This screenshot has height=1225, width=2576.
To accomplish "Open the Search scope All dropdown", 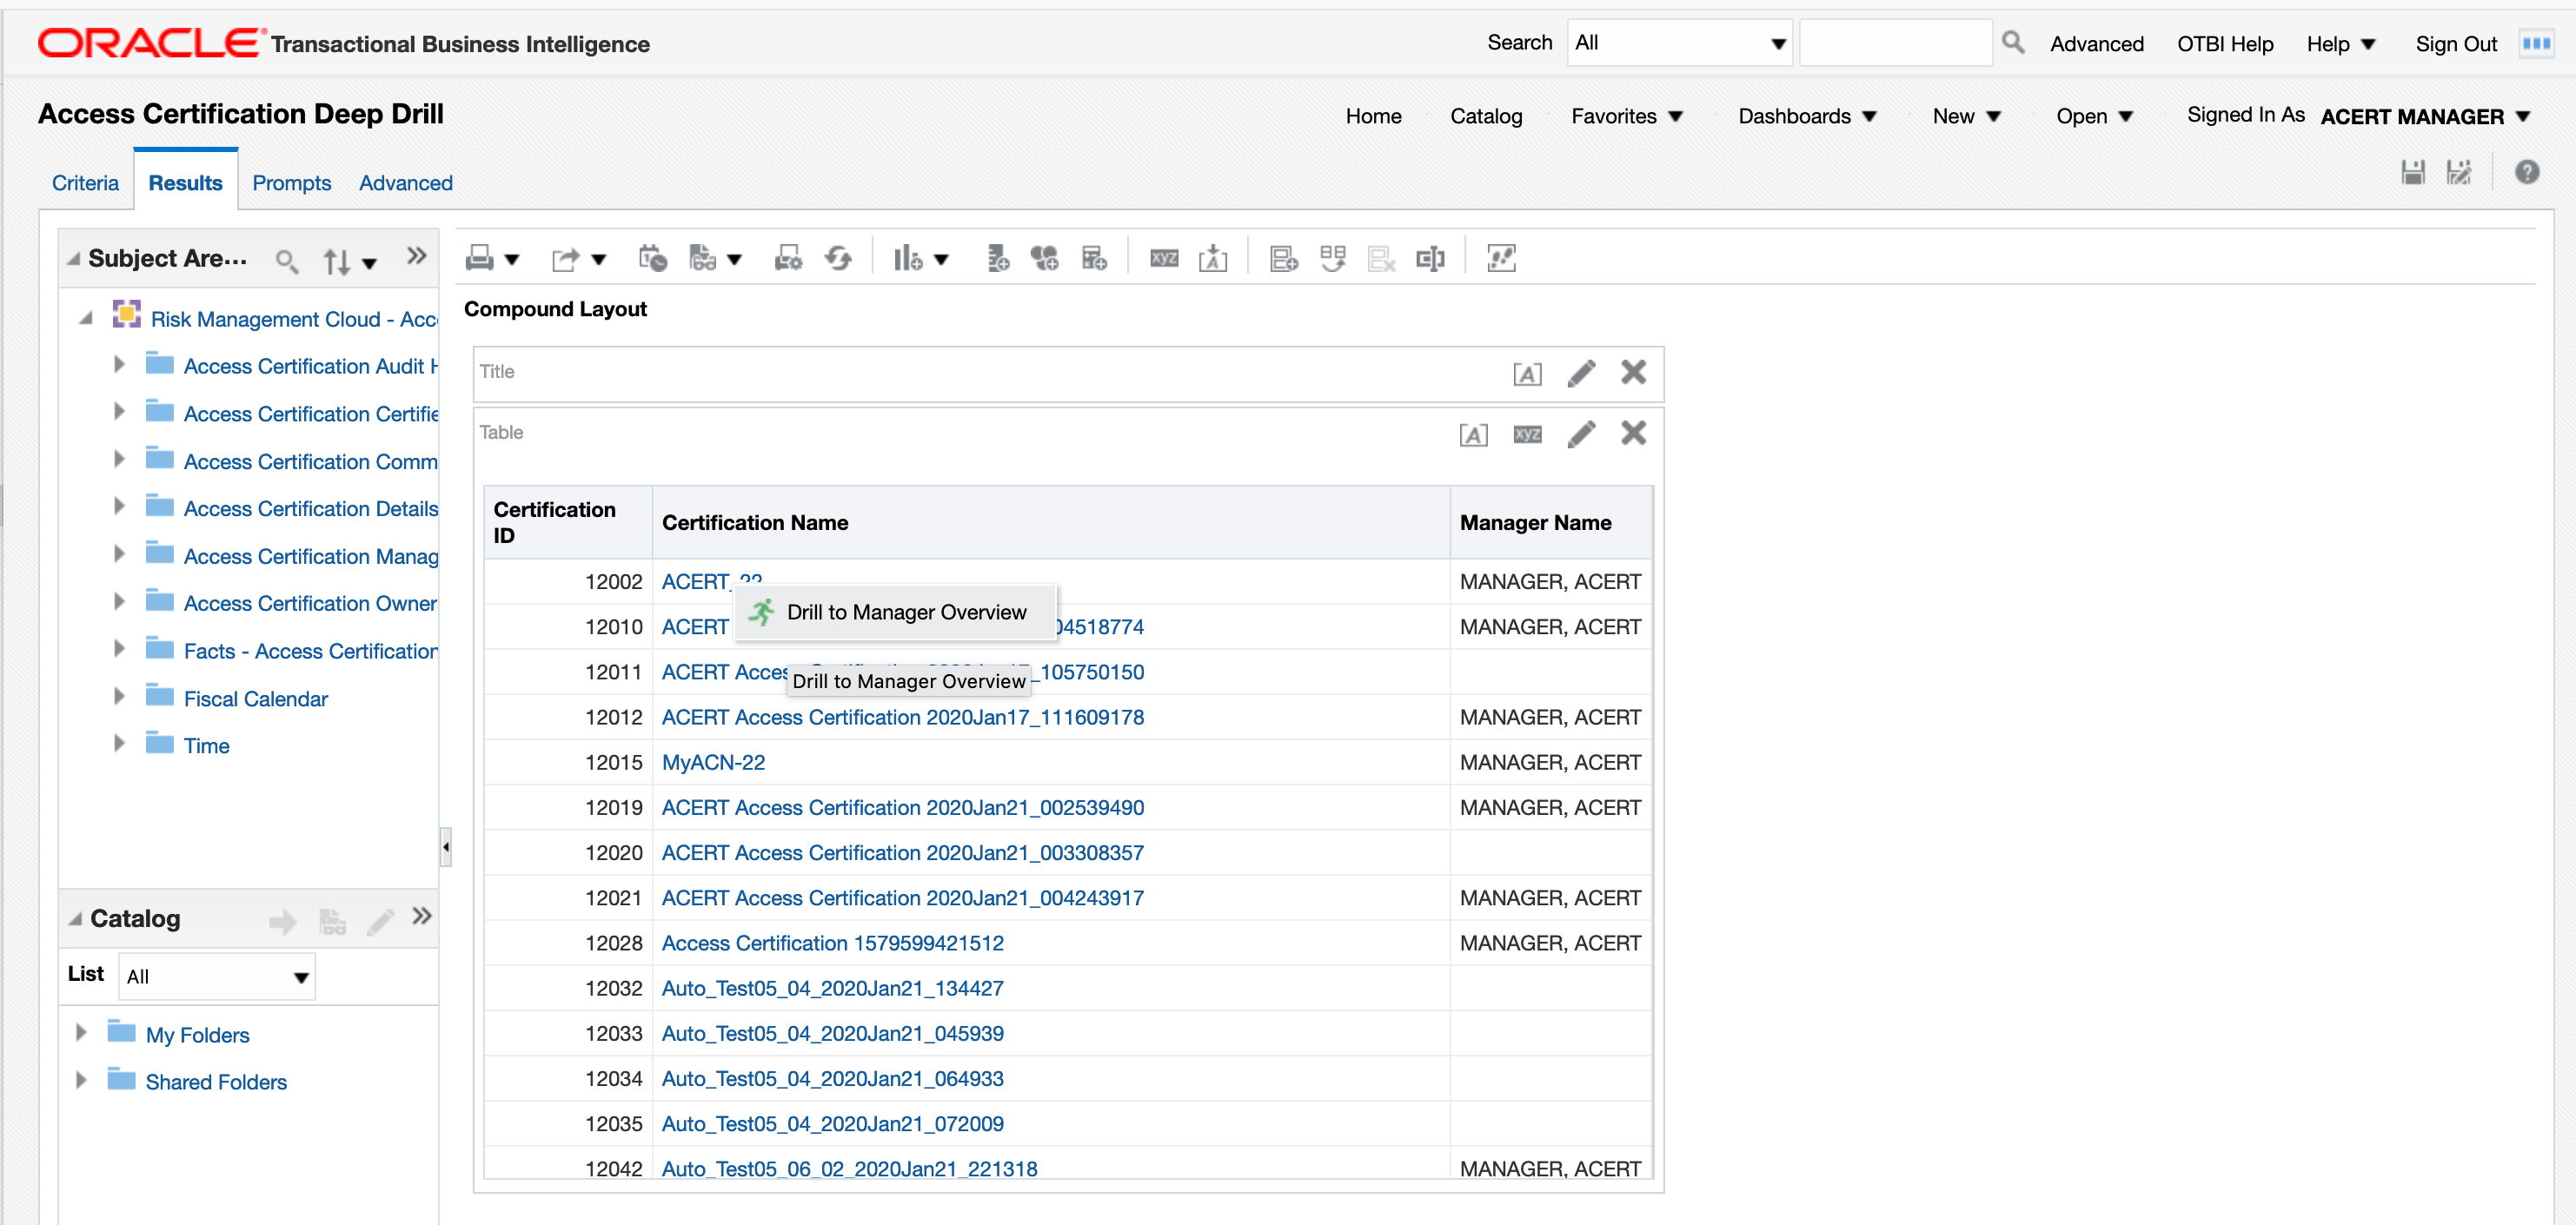I will (x=1679, y=43).
